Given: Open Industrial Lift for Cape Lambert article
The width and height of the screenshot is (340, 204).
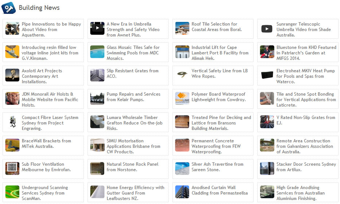Looking at the screenshot, I should [x=220, y=53].
